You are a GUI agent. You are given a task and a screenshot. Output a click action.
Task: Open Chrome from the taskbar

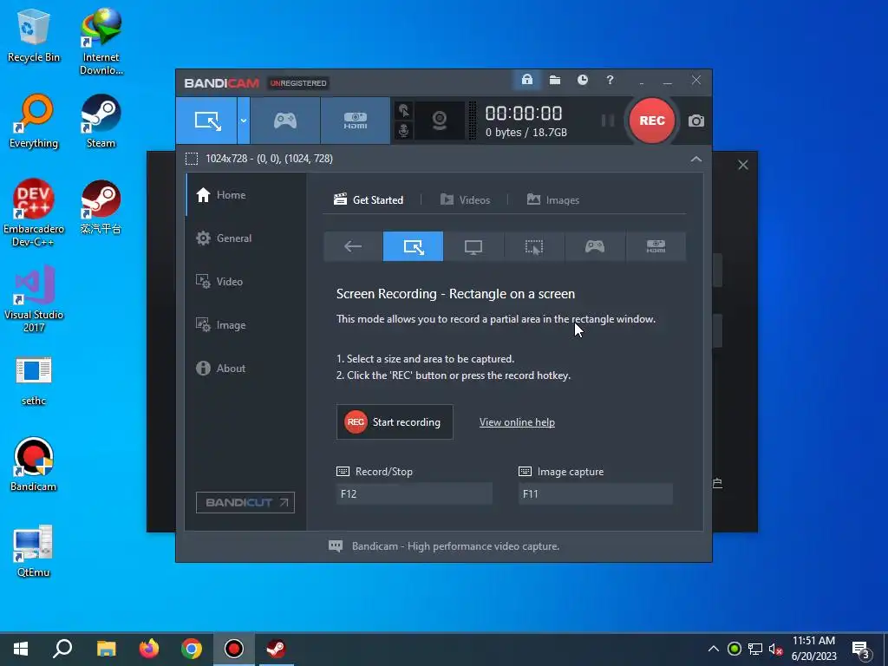[x=192, y=649]
